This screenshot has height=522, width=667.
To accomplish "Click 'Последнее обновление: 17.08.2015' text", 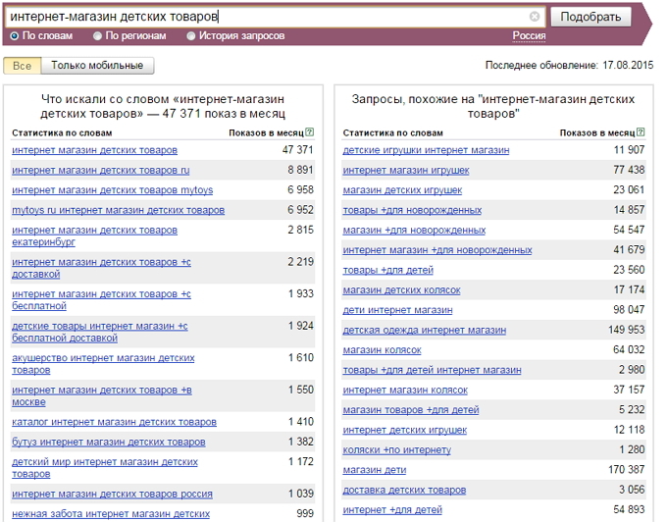I will 569,65.
